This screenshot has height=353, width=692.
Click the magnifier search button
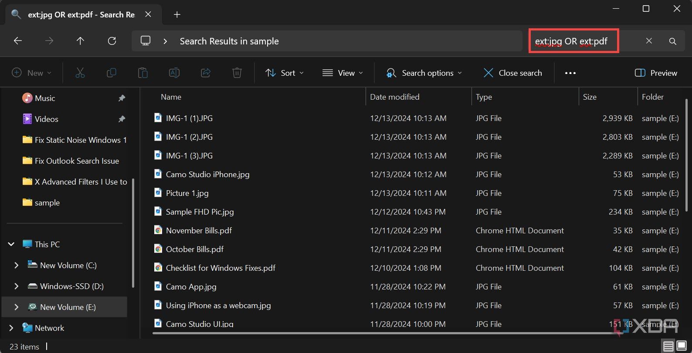tap(673, 41)
